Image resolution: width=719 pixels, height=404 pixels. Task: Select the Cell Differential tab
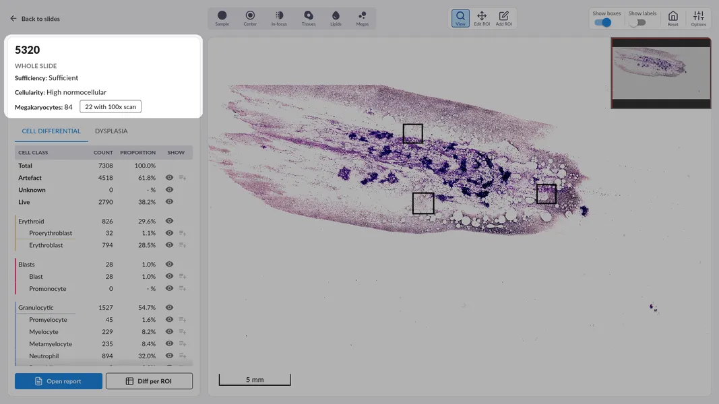tap(51, 131)
